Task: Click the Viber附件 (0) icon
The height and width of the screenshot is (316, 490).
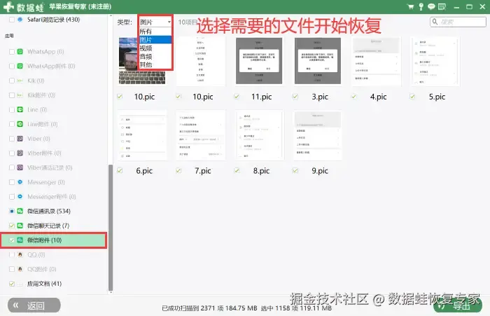Action: tap(20, 153)
